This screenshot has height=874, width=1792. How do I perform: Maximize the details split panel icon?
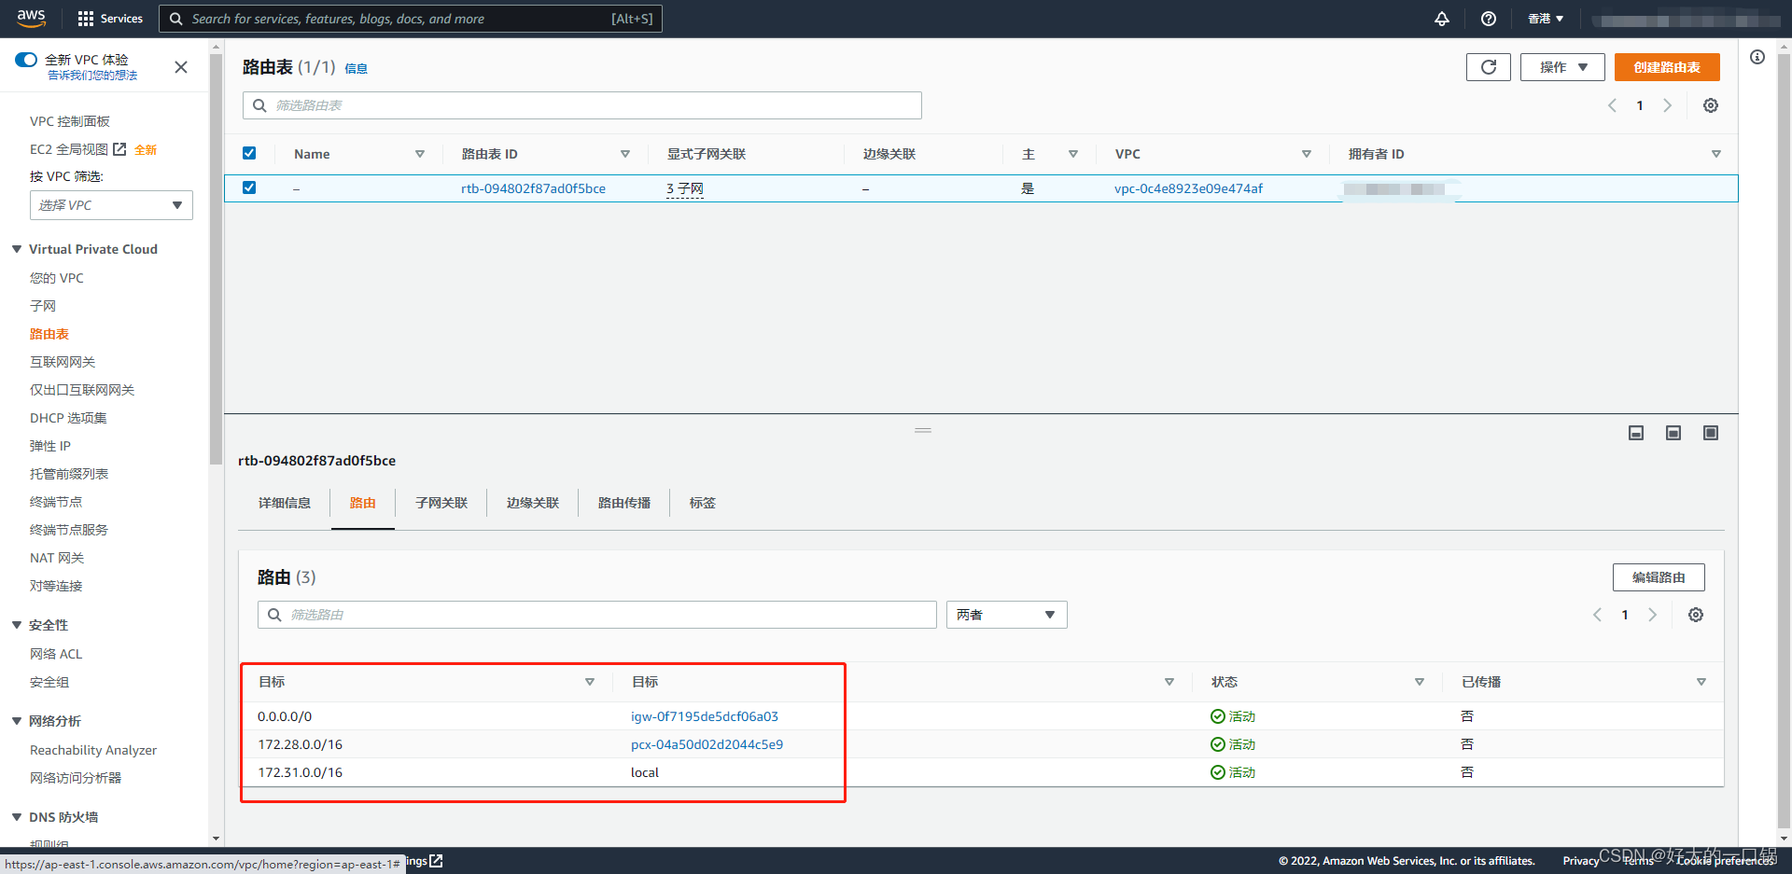[x=1710, y=433]
